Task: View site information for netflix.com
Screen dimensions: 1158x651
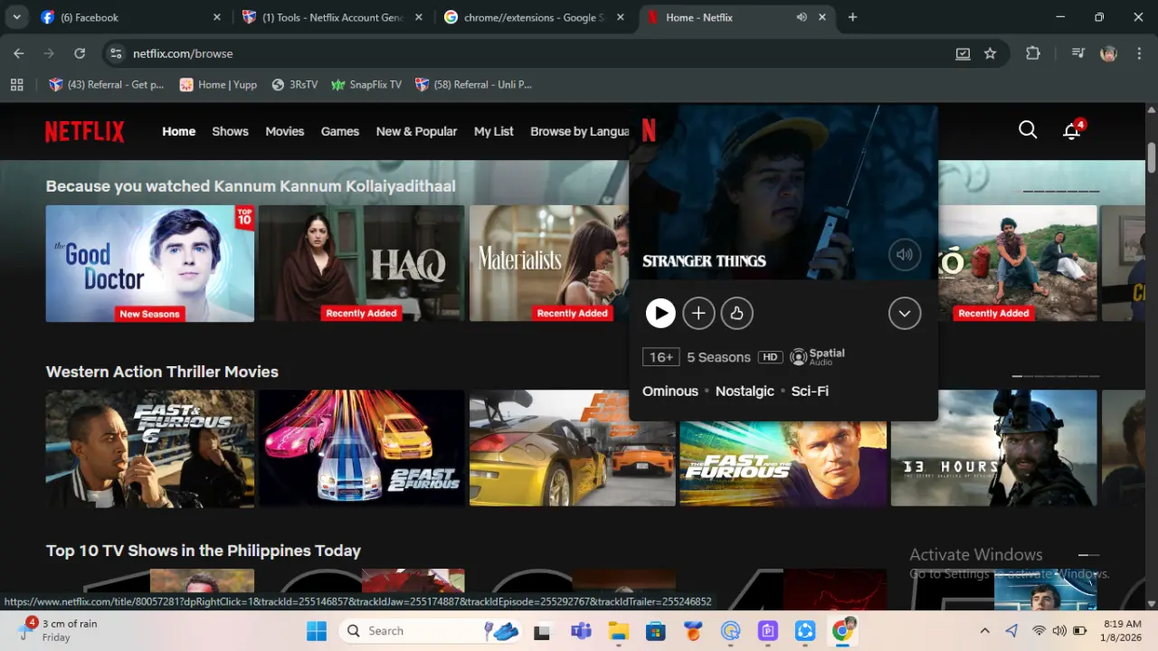Action: [115, 53]
